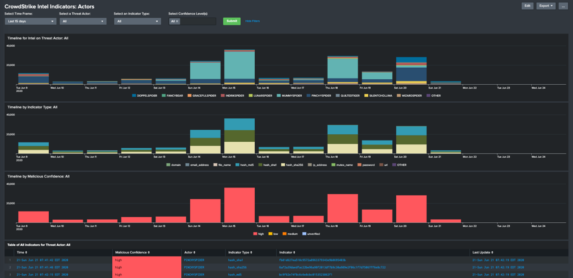This screenshot has height=278, width=573.
Task: Toggle high confidence legend entry
Action: 259,234
